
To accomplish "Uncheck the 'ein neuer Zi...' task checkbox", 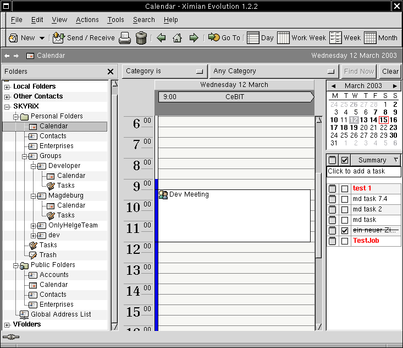I will (x=345, y=230).
